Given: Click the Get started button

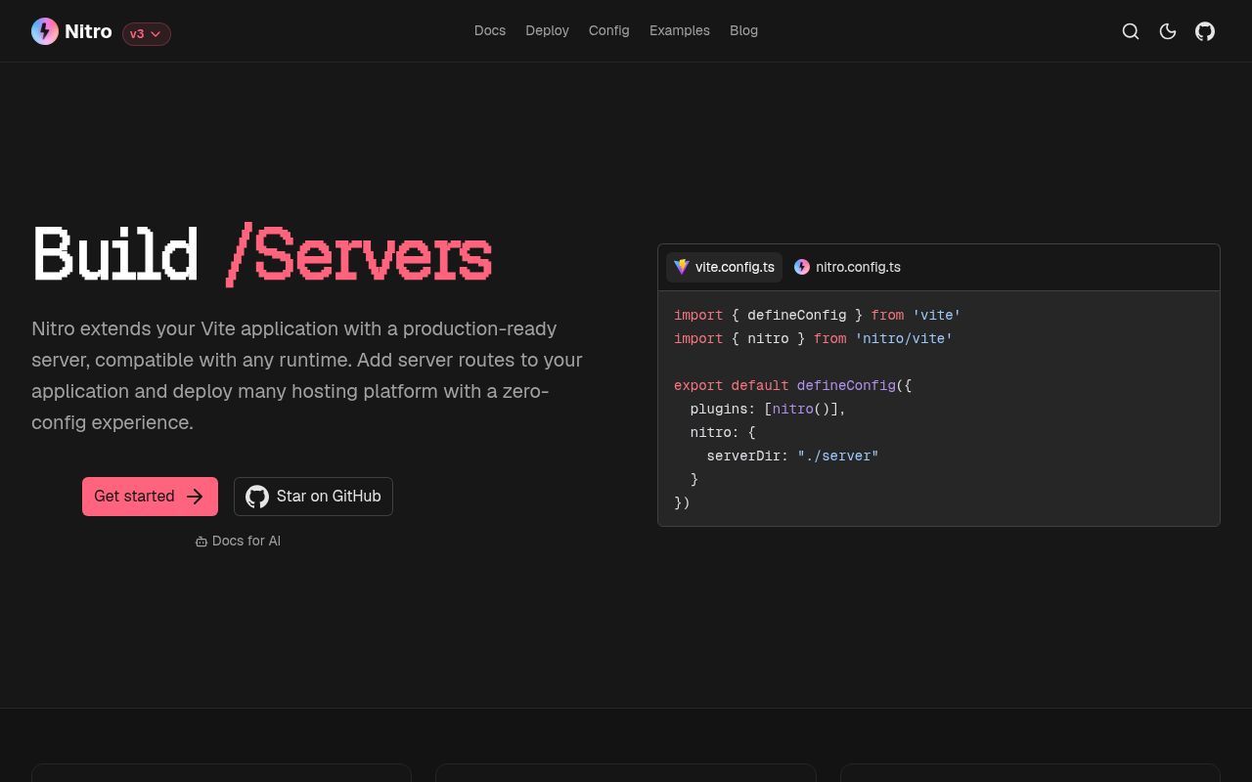Looking at the screenshot, I should [x=150, y=497].
